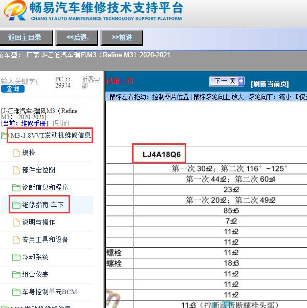Viewport: 307px width, 308px height.
Task: Click cell 第一次 30±2；第二次 116°~125°
Action: pyautogui.click(x=229, y=168)
